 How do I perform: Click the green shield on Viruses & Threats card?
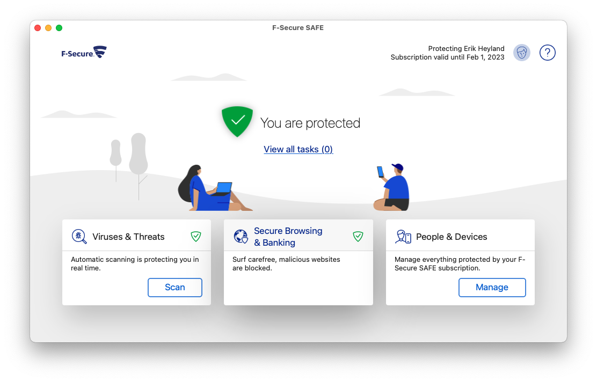196,237
